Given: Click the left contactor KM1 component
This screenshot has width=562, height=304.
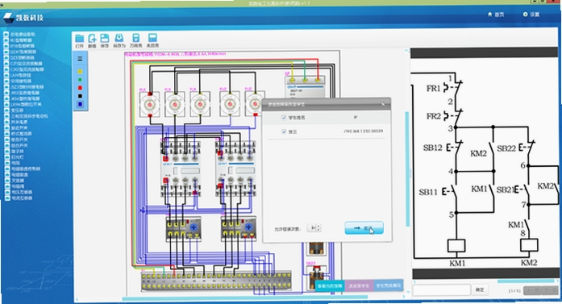Looking at the screenshot, I should [181, 169].
